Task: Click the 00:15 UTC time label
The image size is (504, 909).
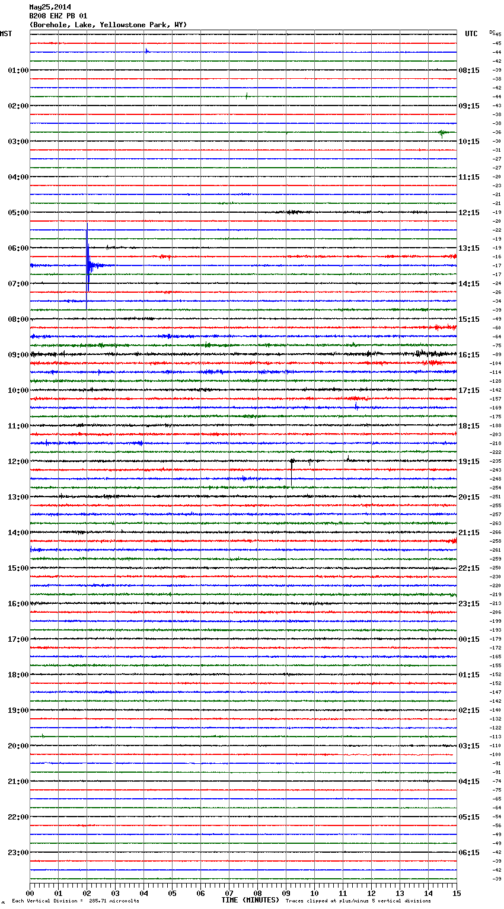Action: 469,639
